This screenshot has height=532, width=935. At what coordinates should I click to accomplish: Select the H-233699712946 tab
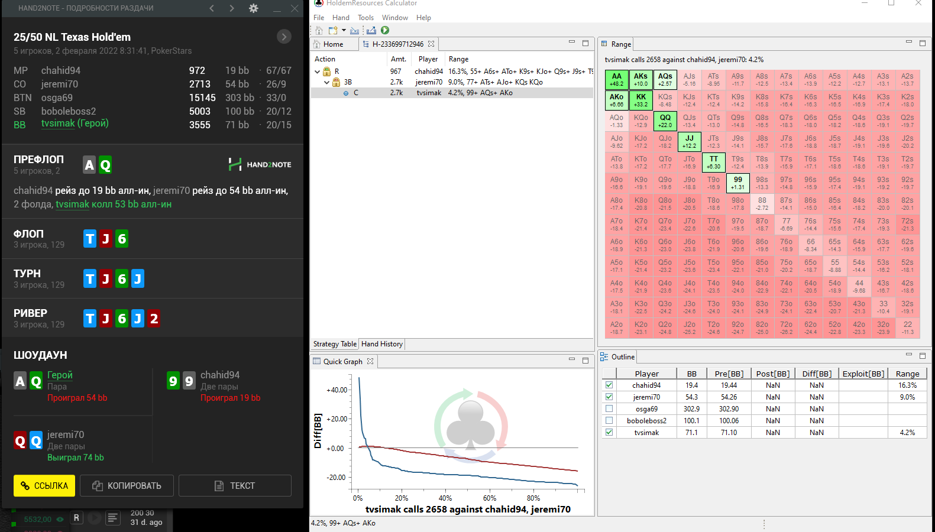click(x=398, y=44)
